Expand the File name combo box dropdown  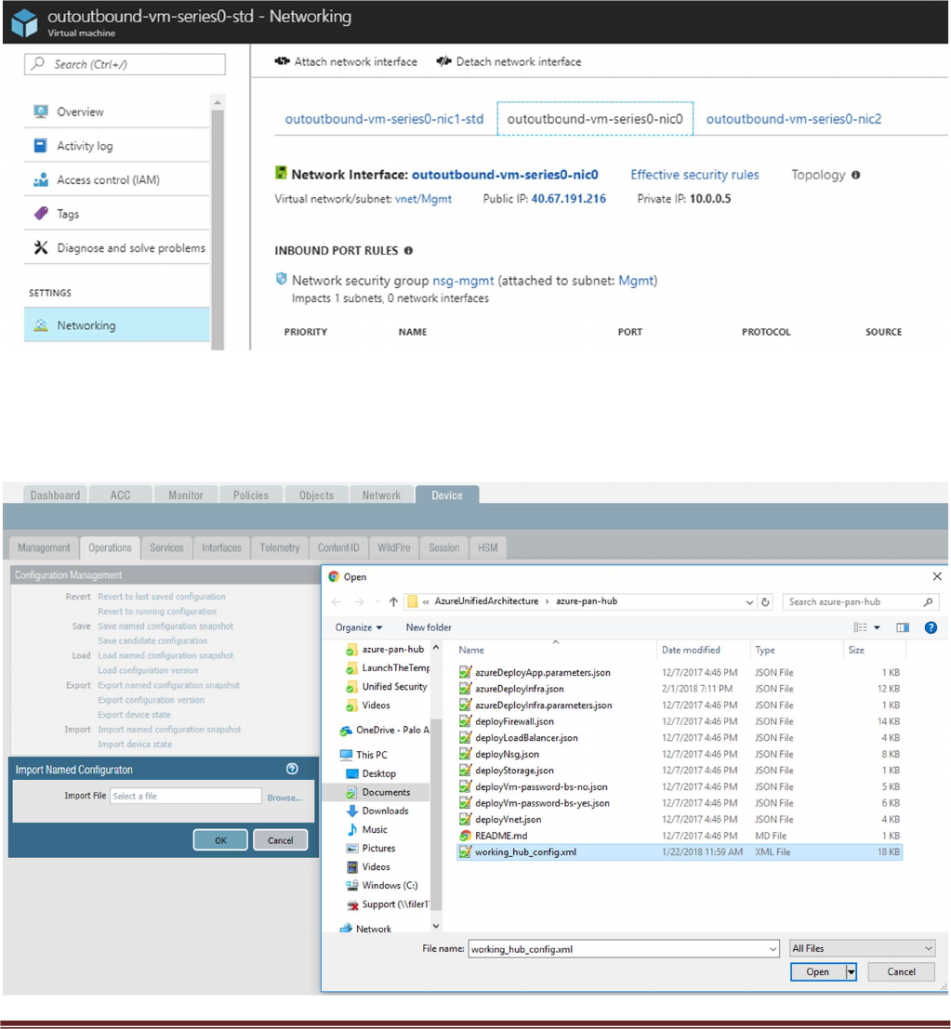click(772, 949)
